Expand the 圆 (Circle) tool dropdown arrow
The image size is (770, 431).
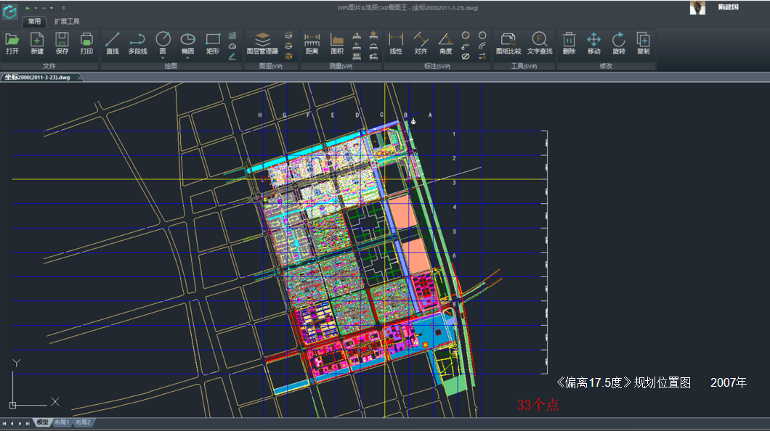[163, 58]
